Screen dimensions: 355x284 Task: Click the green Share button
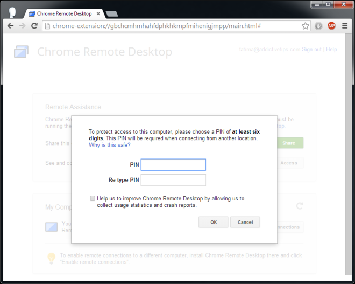290,143
